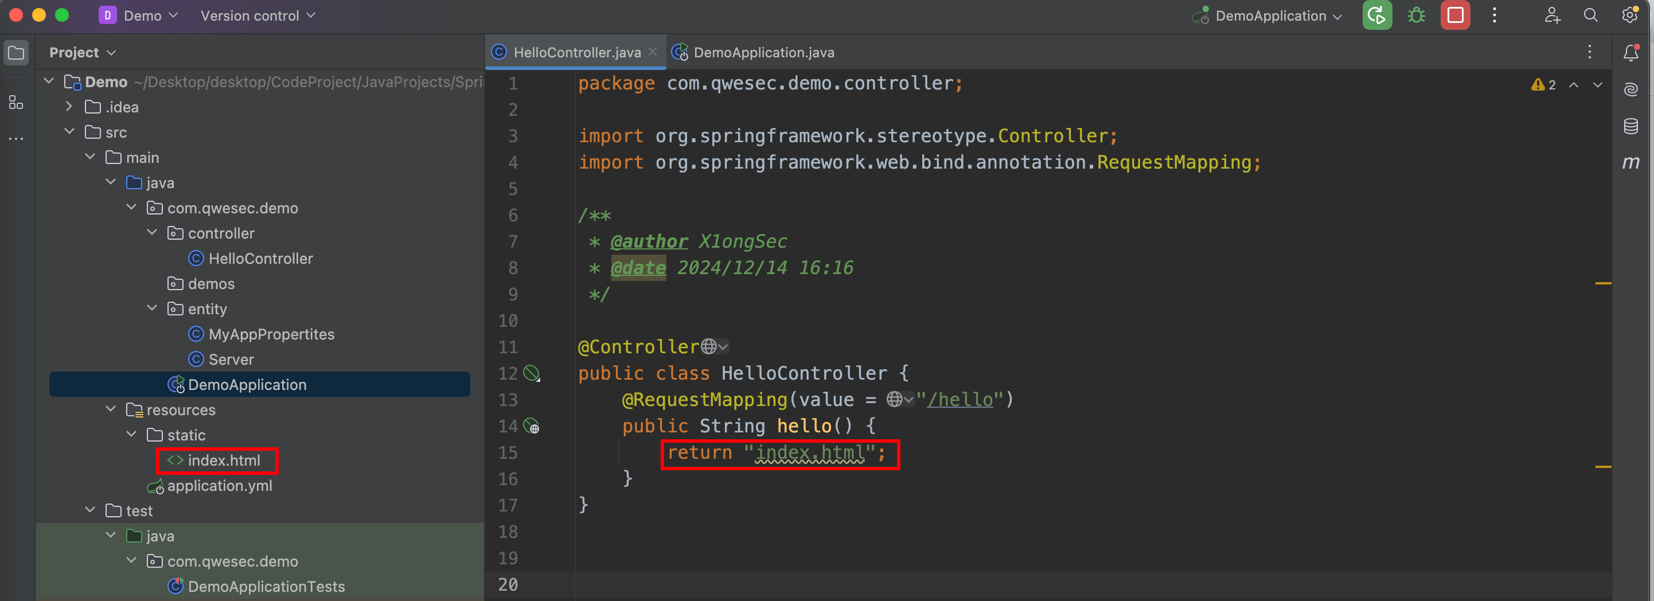This screenshot has height=601, width=1654.
Task: Click the Controller import on line 3
Action: 1052,136
